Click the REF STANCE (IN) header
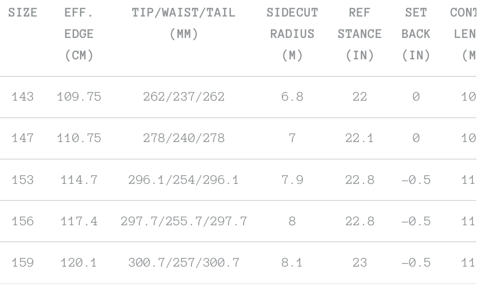Image resolution: width=492 pixels, height=290 pixels. [x=360, y=34]
